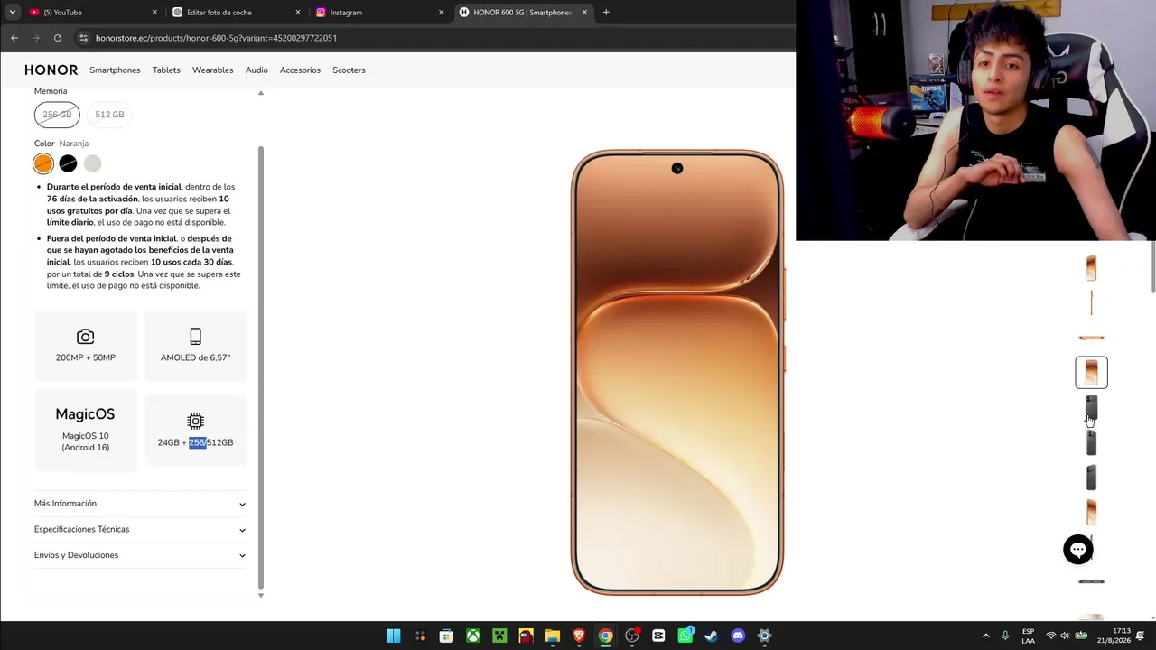Choose the light gray color swatch
The width and height of the screenshot is (1156, 650).
click(x=92, y=163)
